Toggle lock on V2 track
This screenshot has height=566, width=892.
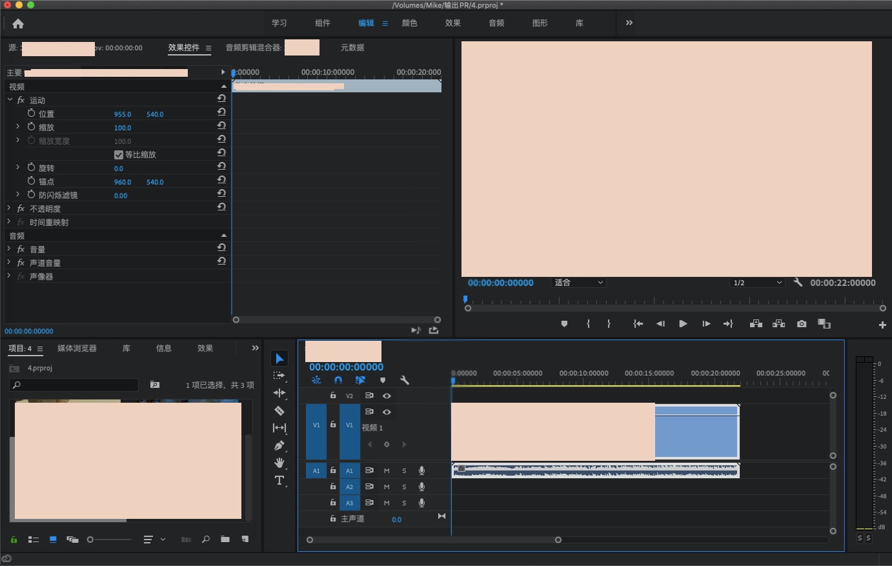tap(333, 395)
